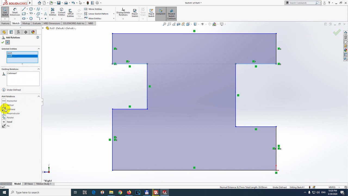Click the Exit Sketch button
The height and width of the screenshot is (196, 348).
(5, 12)
